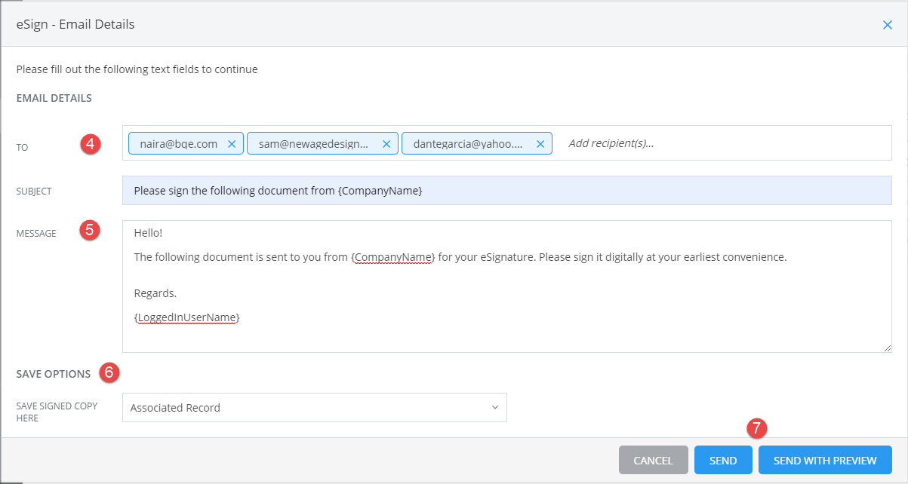908x484 pixels.
Task: Click the Send button
Action: 723,461
